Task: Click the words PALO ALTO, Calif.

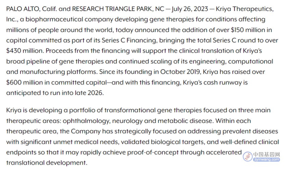Action: [32, 9]
